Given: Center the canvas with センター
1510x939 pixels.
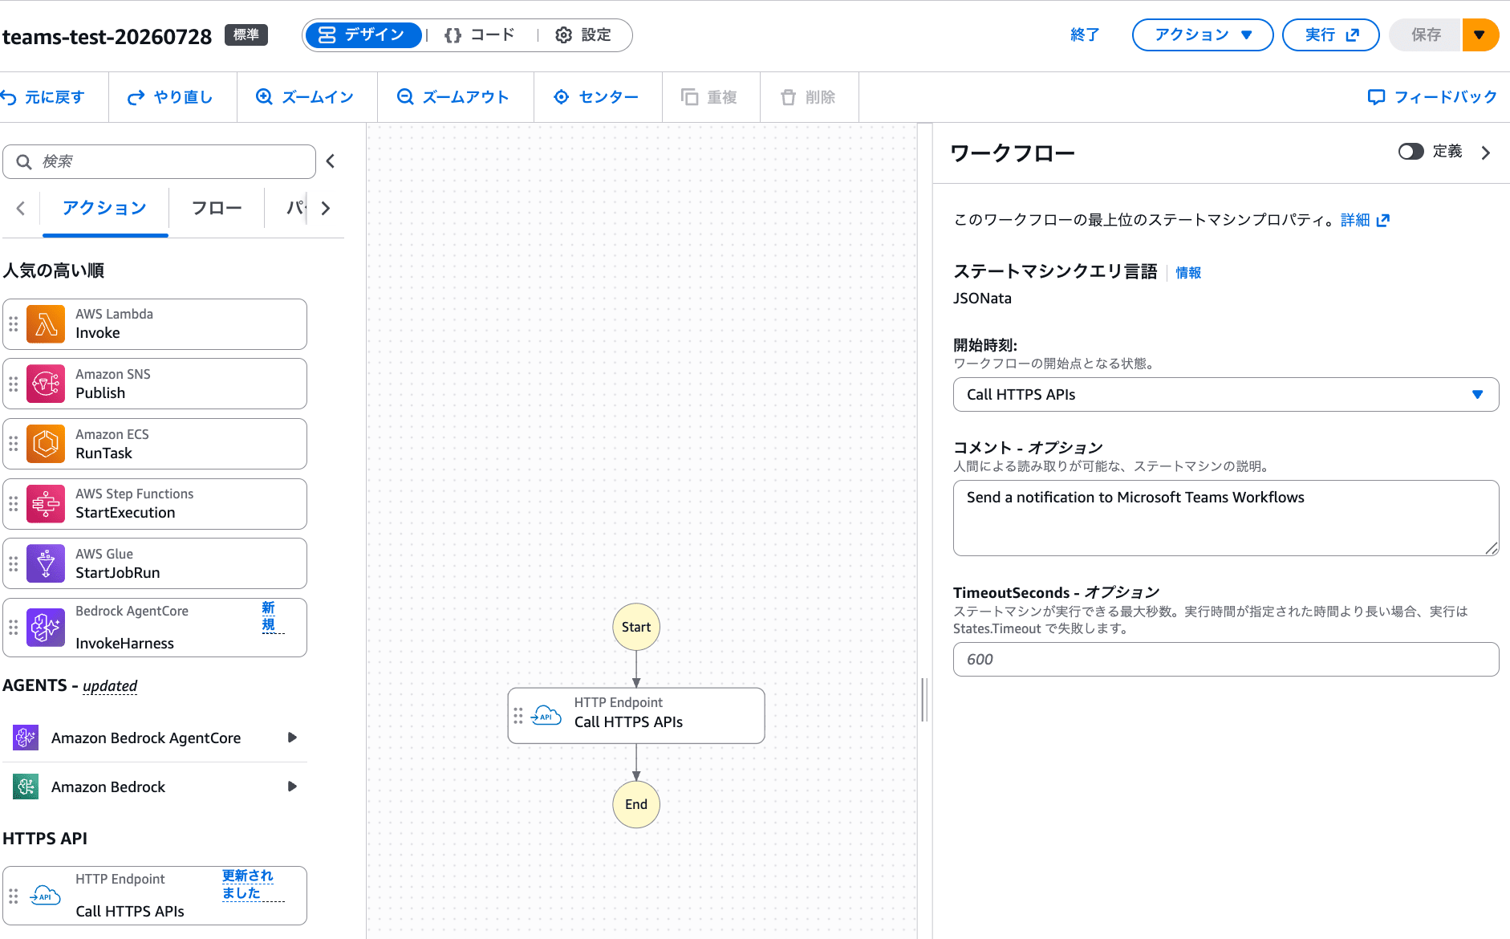Looking at the screenshot, I should click(x=596, y=97).
